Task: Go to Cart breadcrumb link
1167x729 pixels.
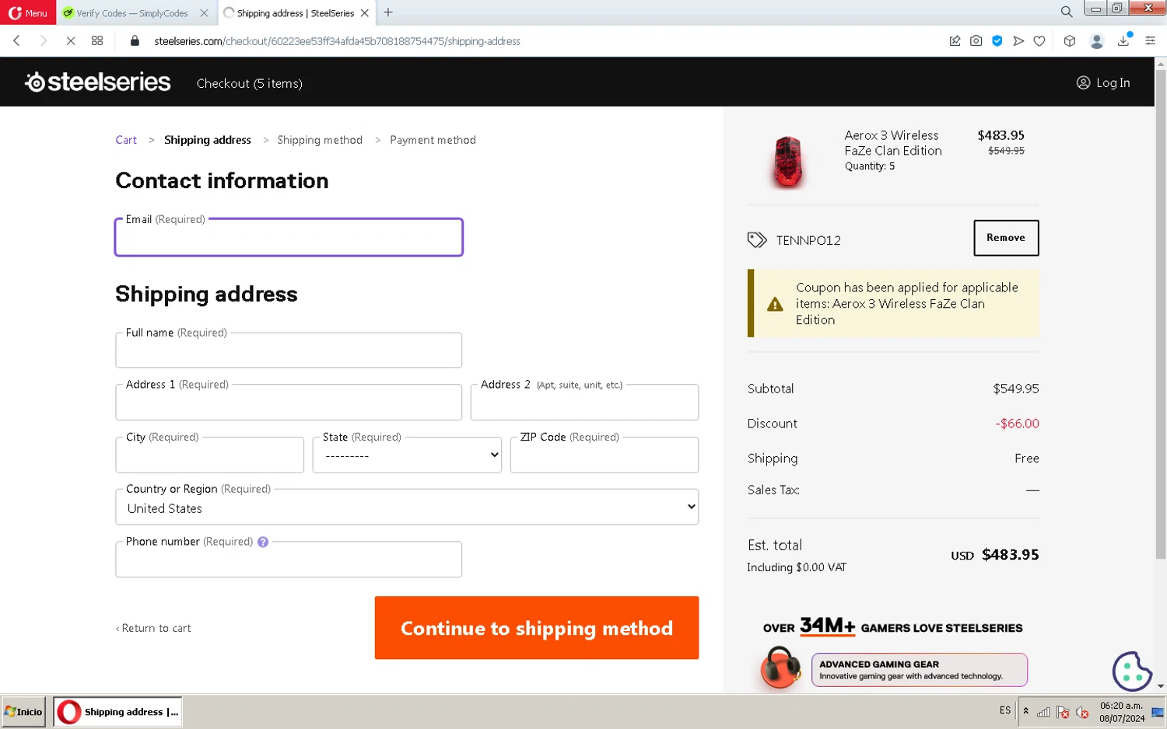Action: click(126, 140)
